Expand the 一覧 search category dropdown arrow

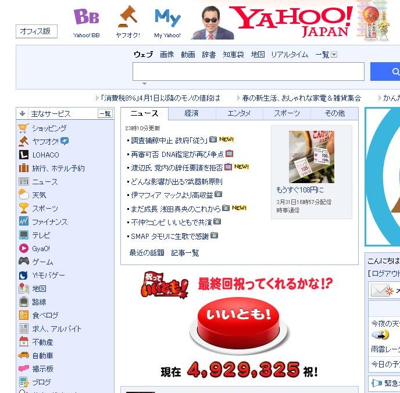[x=334, y=54]
